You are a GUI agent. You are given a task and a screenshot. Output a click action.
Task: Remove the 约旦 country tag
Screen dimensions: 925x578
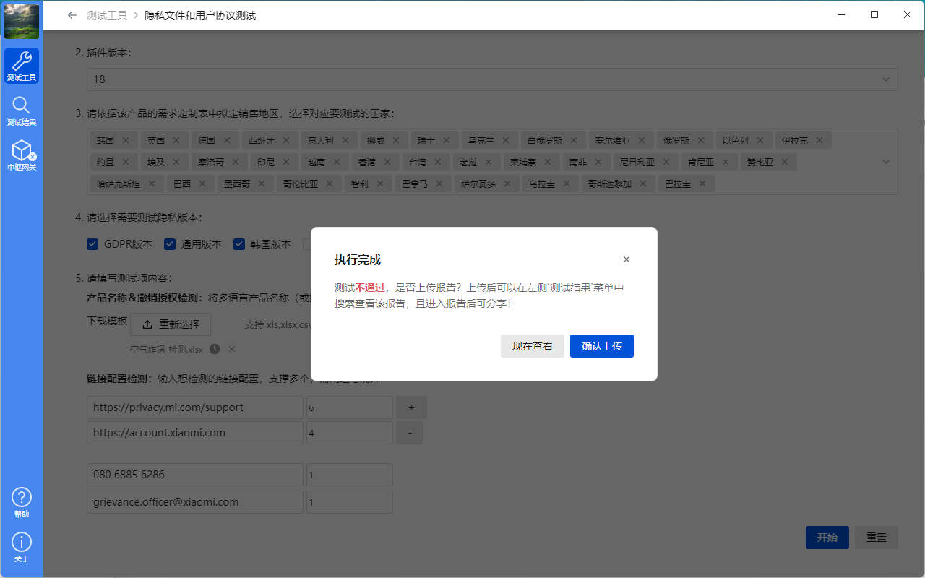click(126, 163)
